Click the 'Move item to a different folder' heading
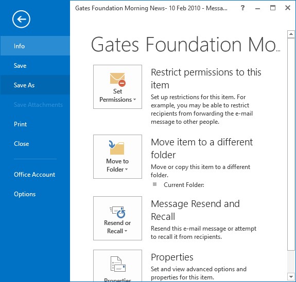The image size is (296, 282). click(202, 148)
